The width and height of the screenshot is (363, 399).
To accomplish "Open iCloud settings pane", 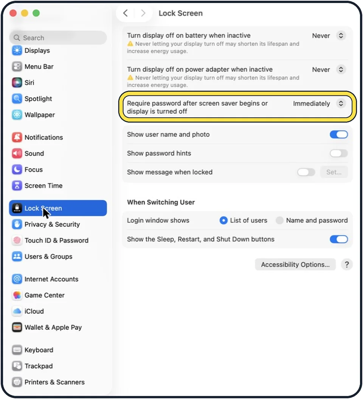I will coord(58,311).
